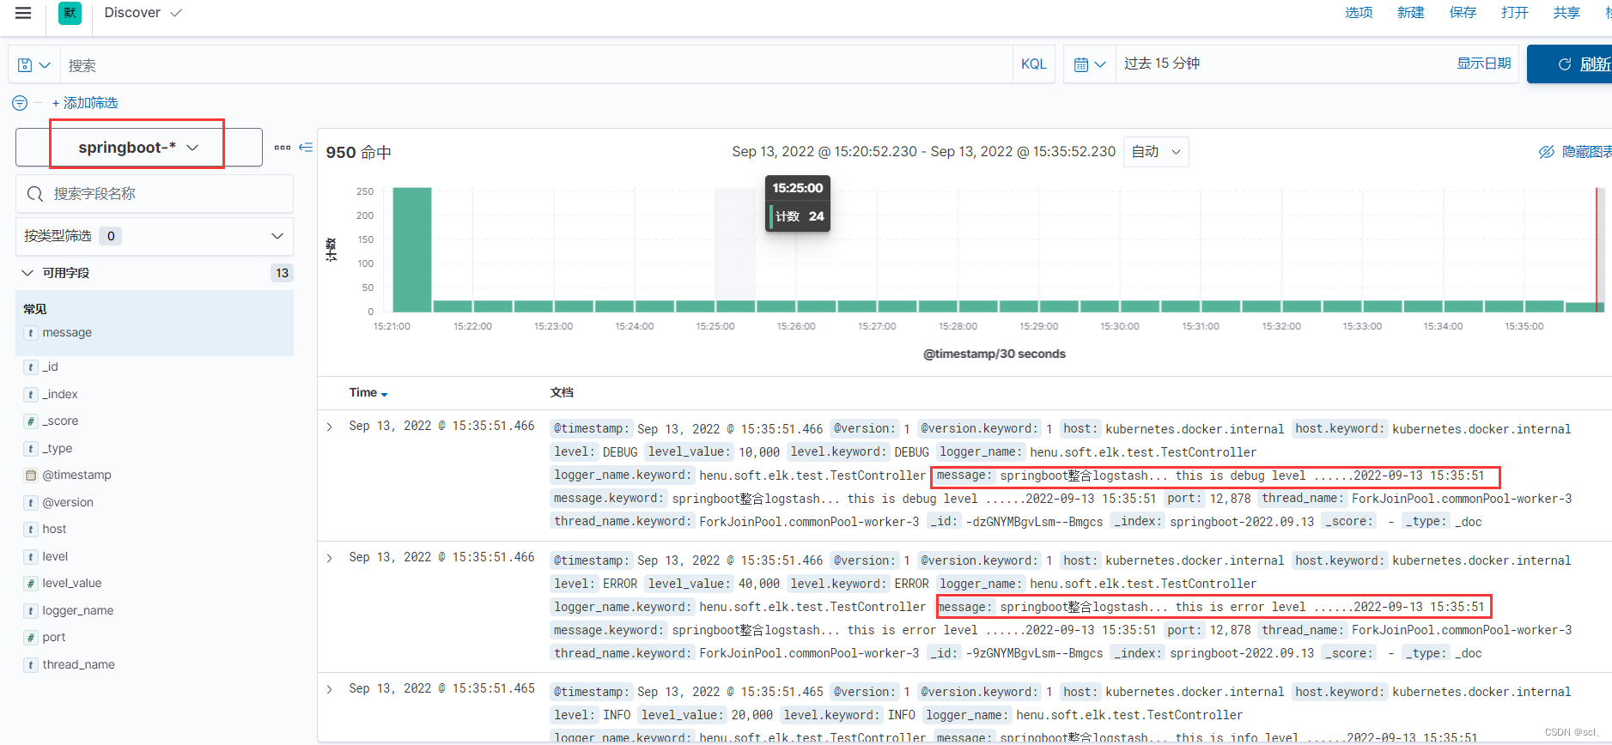Open index pattern three-dots options
The width and height of the screenshot is (1612, 745).
282,148
